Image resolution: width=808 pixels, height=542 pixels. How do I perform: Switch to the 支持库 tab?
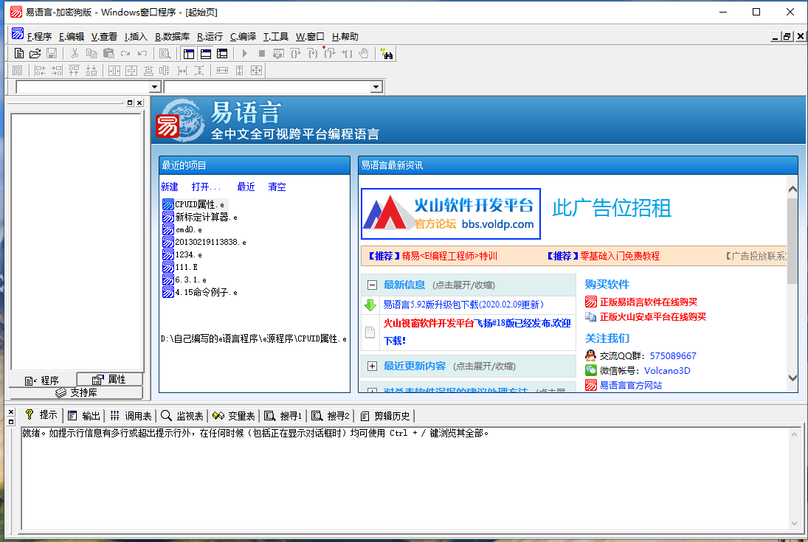coord(76,392)
